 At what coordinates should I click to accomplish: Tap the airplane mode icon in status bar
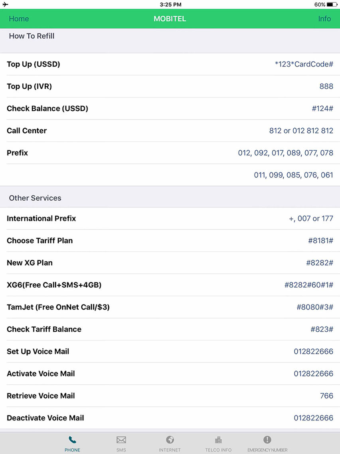[5, 4]
